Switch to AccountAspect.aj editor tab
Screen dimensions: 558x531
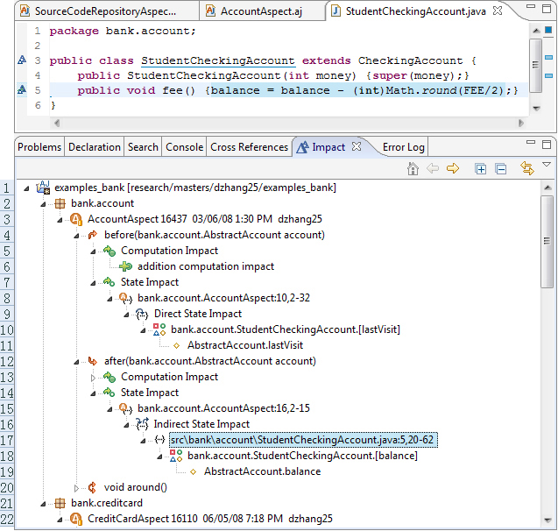click(x=262, y=11)
